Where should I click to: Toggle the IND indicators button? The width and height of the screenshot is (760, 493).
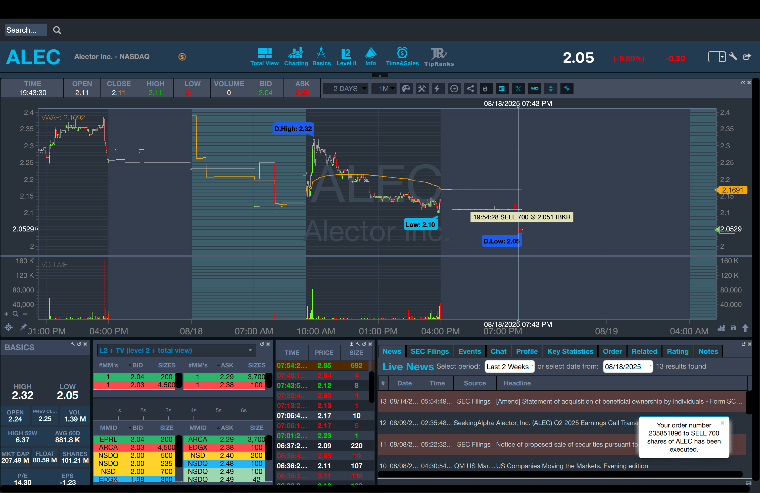pos(535,89)
